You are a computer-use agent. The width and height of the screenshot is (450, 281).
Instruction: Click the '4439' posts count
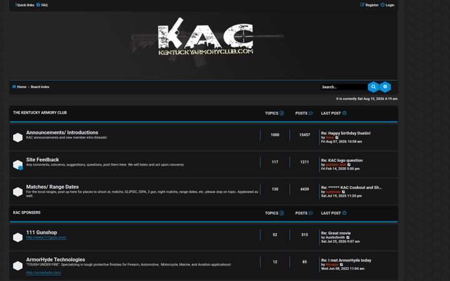[x=304, y=189]
